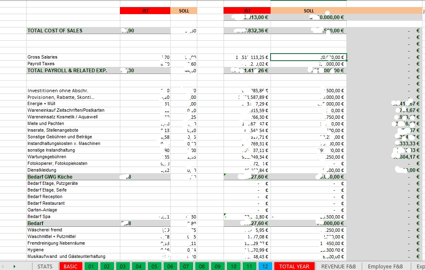
Task: Click the Gross Salaries label cell
Action: point(42,57)
